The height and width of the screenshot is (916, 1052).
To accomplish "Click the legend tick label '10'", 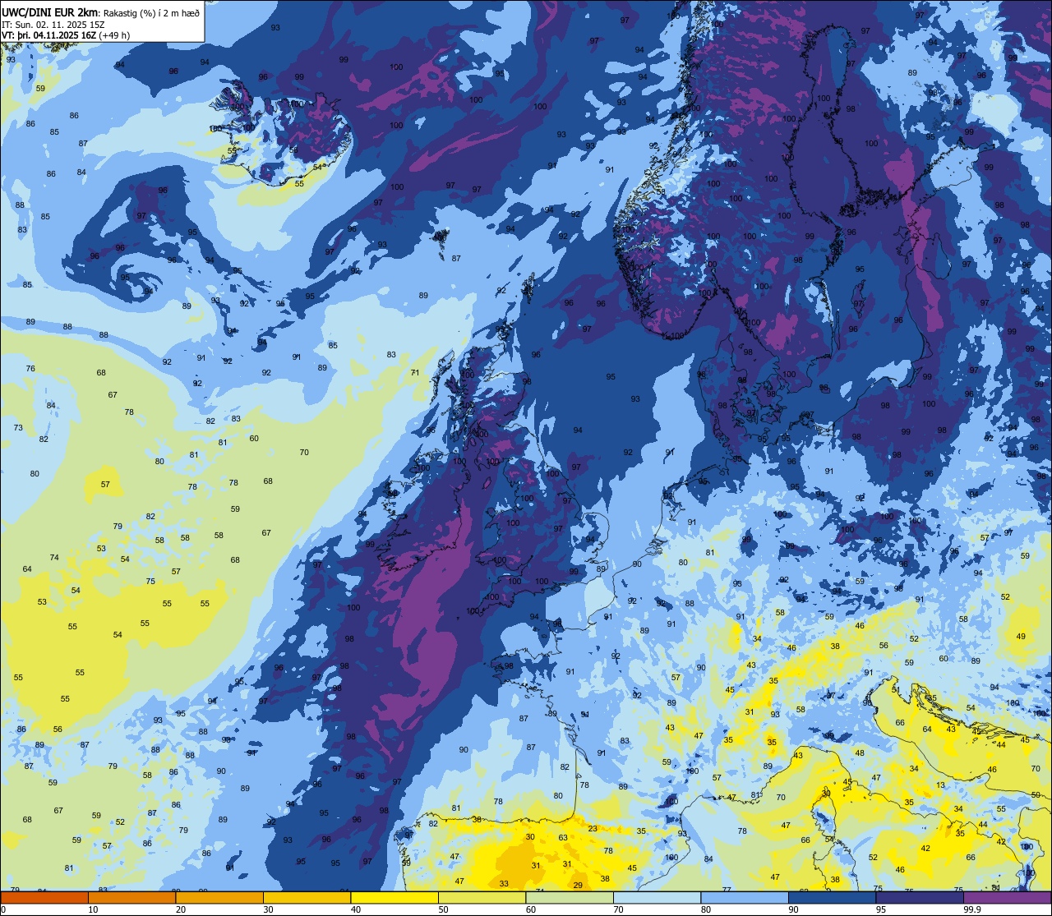I will tap(93, 909).
